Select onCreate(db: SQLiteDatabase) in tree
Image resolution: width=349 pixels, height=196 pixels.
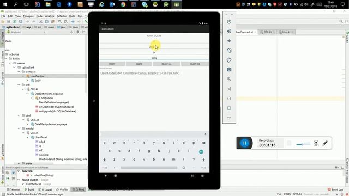[56, 107]
